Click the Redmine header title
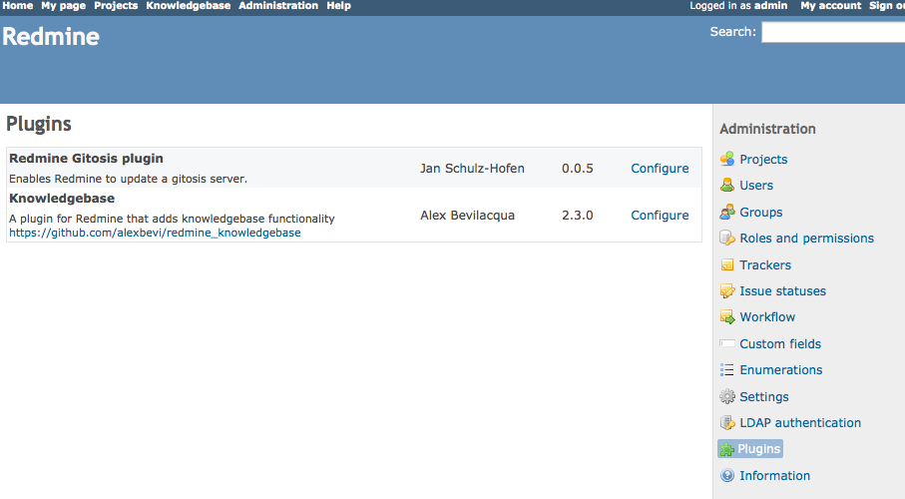This screenshot has width=905, height=499. coord(51,36)
